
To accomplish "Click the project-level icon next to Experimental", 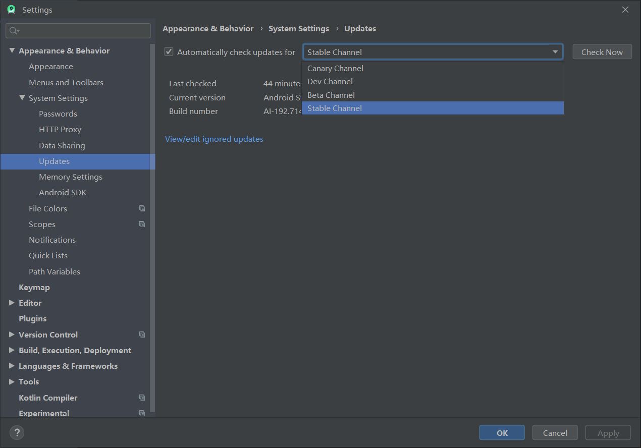I will 142,413.
